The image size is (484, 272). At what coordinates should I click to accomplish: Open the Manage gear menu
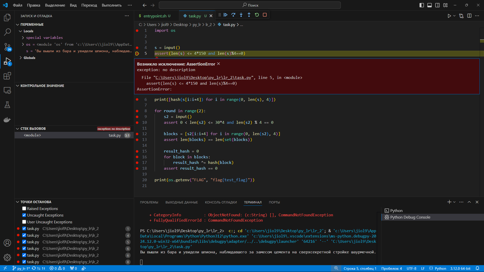7,257
